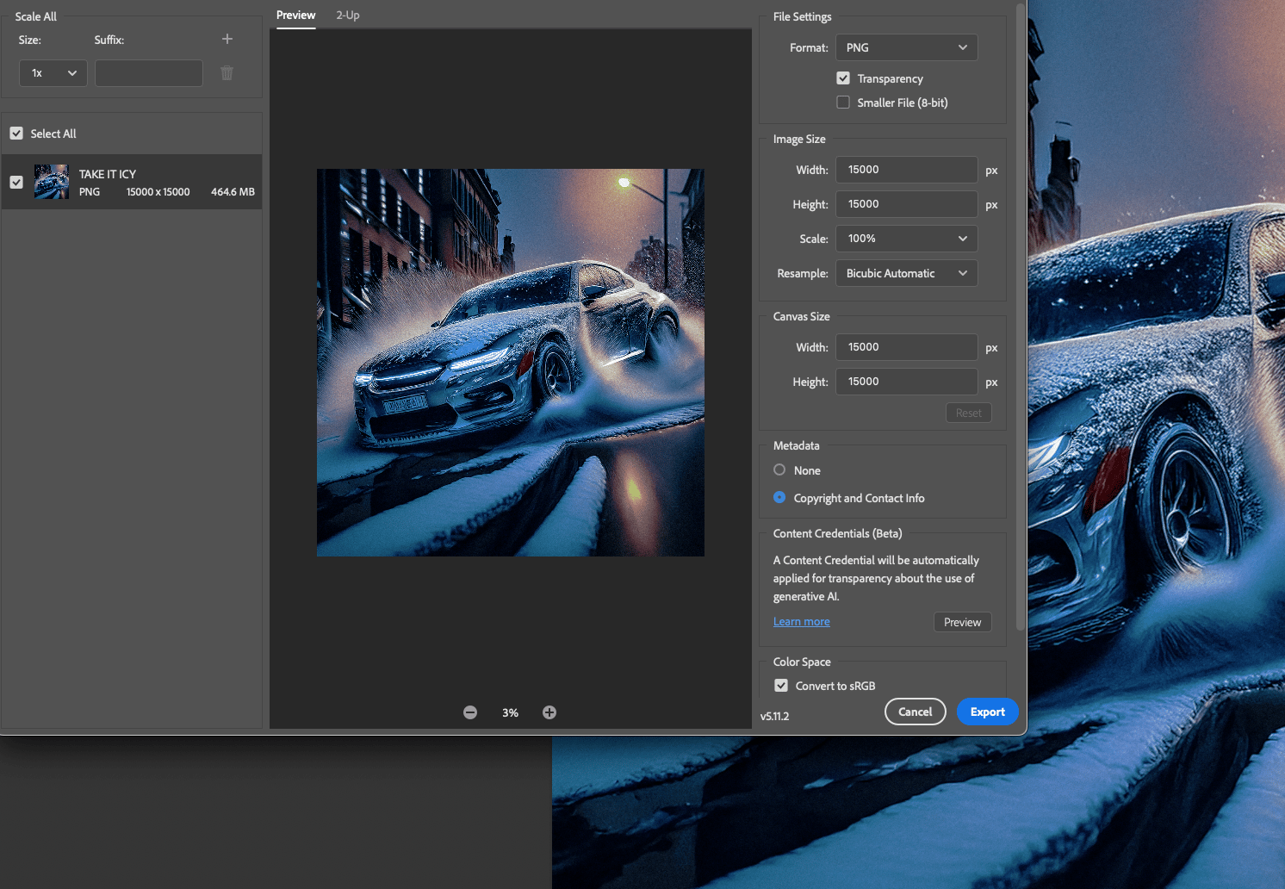Zoom out preview with minus icon
This screenshot has width=1285, height=889.
[470, 712]
